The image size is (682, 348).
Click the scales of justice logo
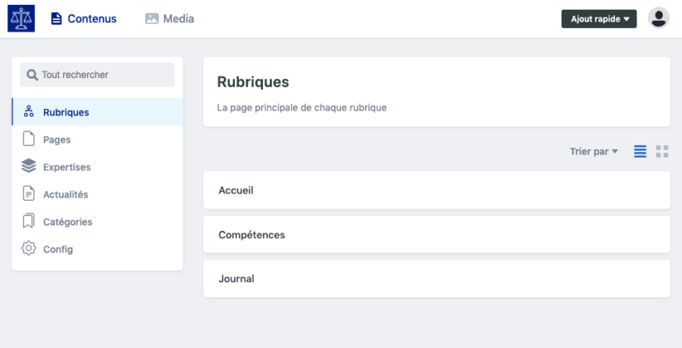point(21,18)
